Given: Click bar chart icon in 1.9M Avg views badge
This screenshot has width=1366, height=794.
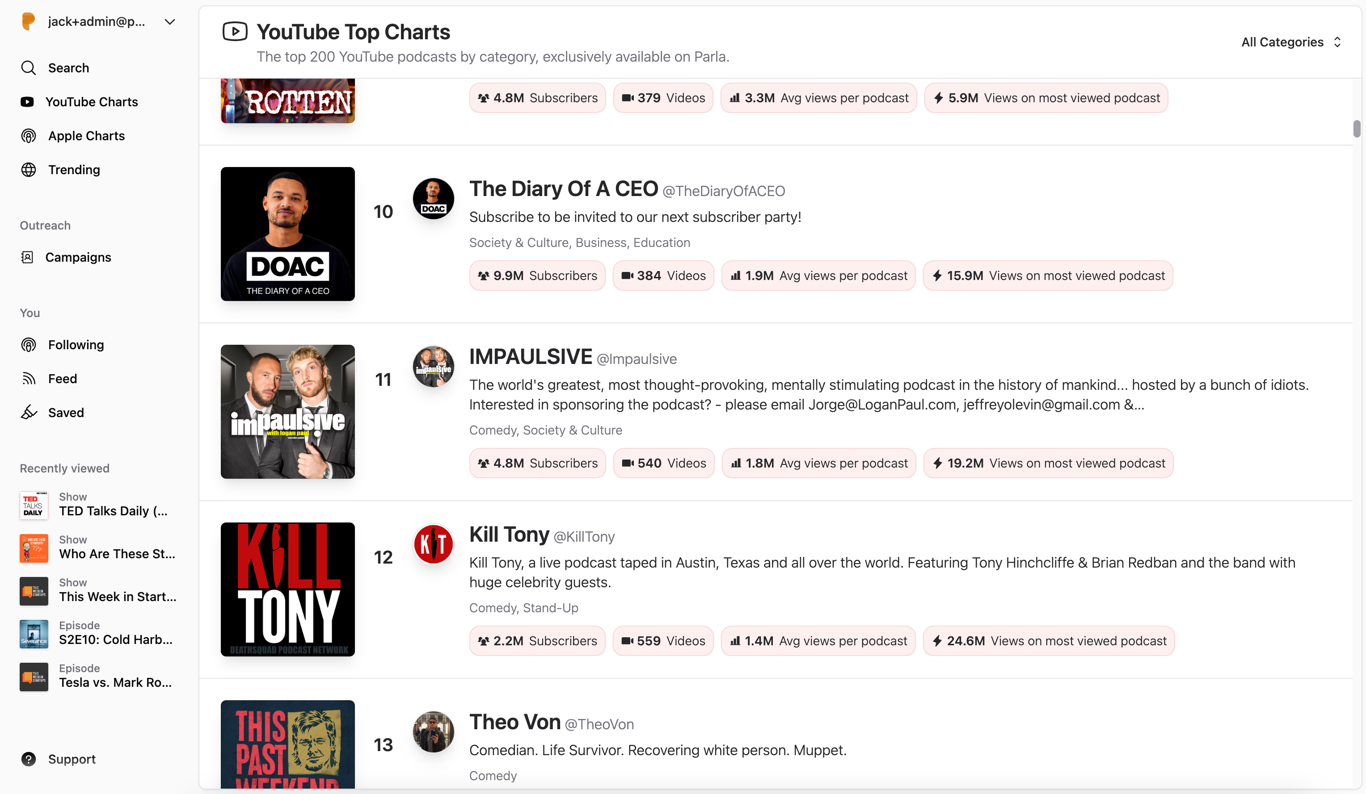Looking at the screenshot, I should (736, 276).
